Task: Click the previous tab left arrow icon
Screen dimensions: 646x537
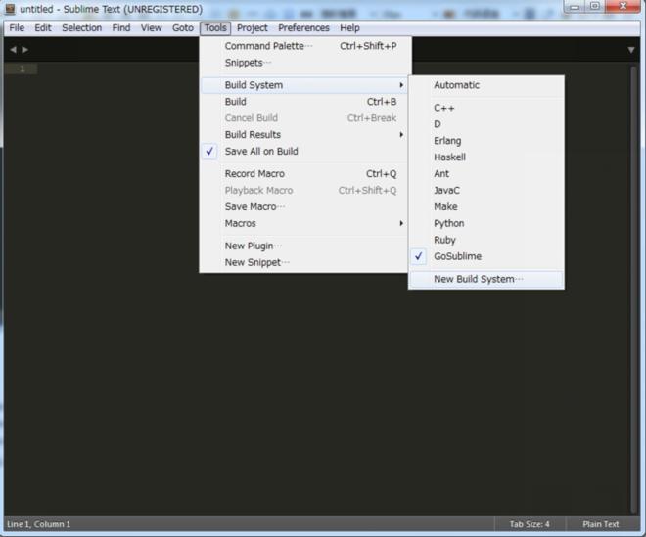Action: point(13,50)
